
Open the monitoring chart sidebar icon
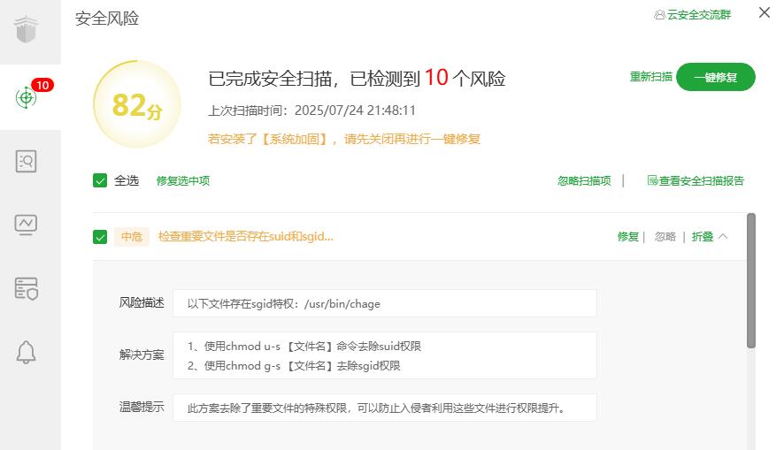click(x=26, y=225)
